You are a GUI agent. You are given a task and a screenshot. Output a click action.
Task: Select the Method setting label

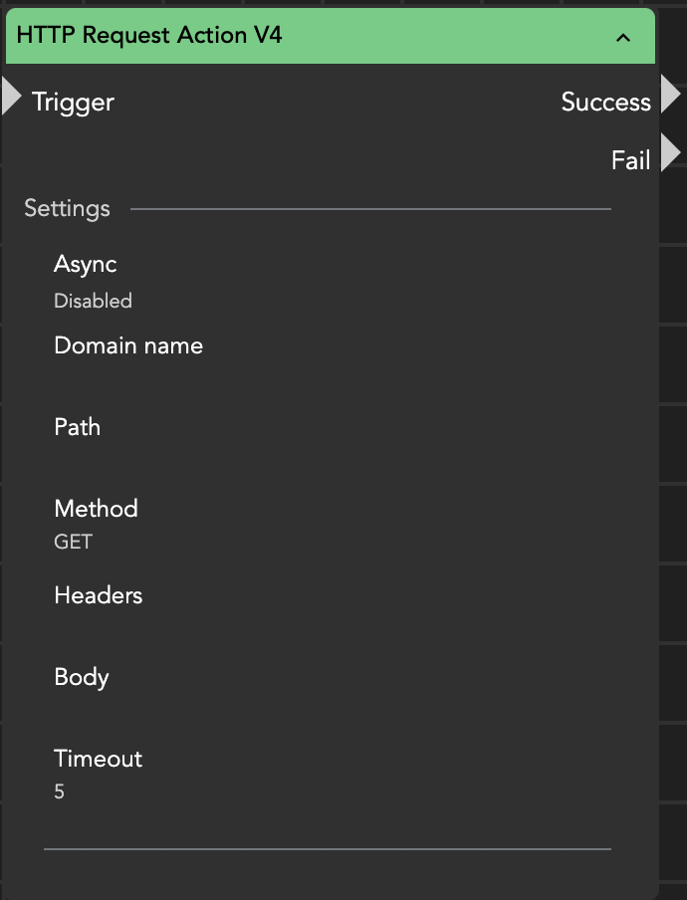point(96,509)
